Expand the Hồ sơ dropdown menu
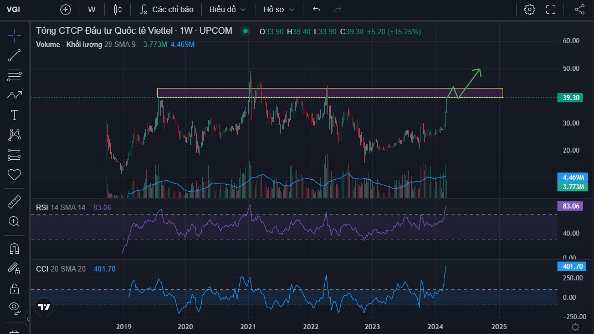 [279, 9]
